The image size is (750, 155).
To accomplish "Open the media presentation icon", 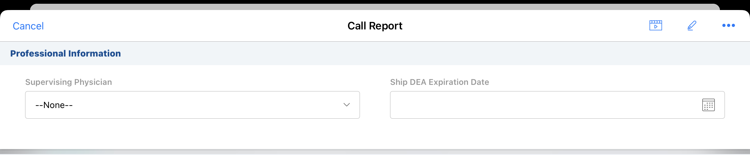I will point(655,25).
